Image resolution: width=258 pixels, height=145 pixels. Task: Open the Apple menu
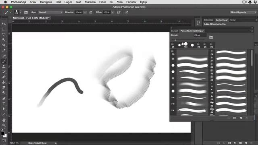pos(5,2)
